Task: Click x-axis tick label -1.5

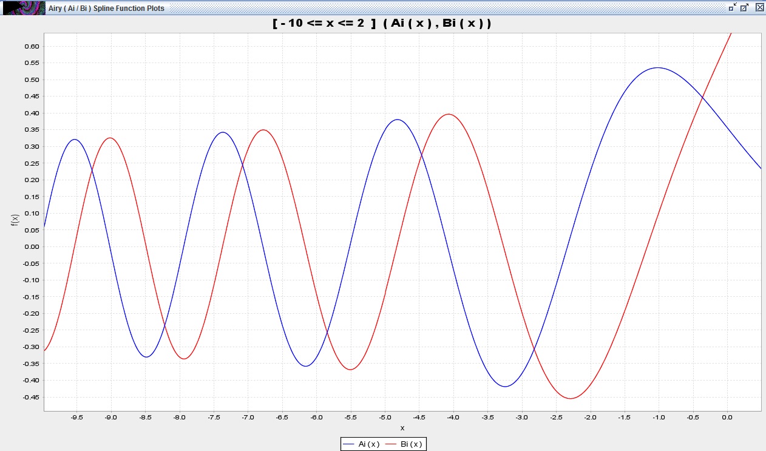Action: pyautogui.click(x=625, y=418)
